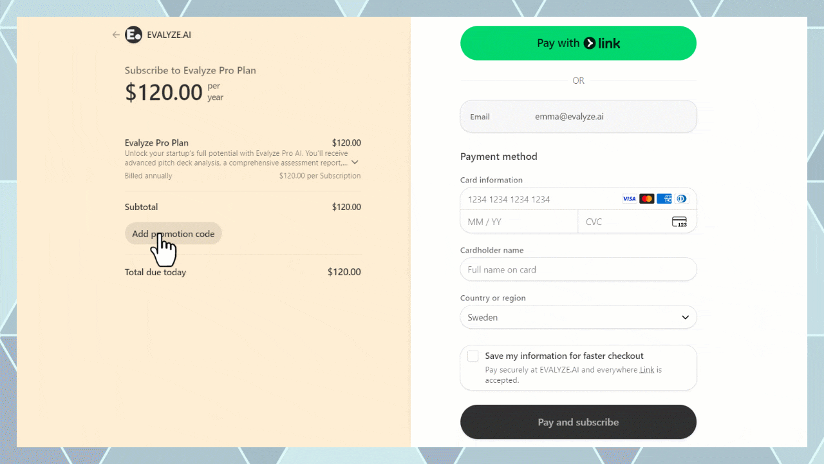
Task: Click the Link arrow logo icon
Action: 590,43
